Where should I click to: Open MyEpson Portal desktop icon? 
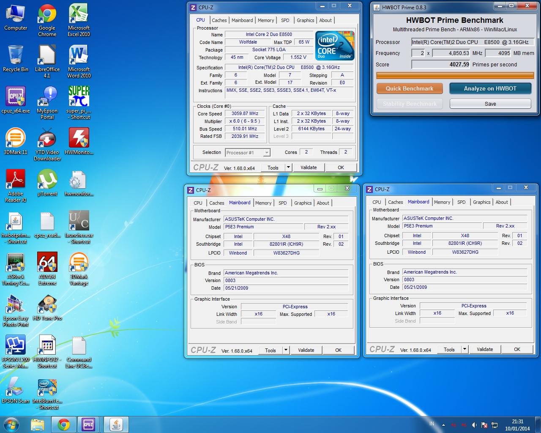[x=47, y=103]
